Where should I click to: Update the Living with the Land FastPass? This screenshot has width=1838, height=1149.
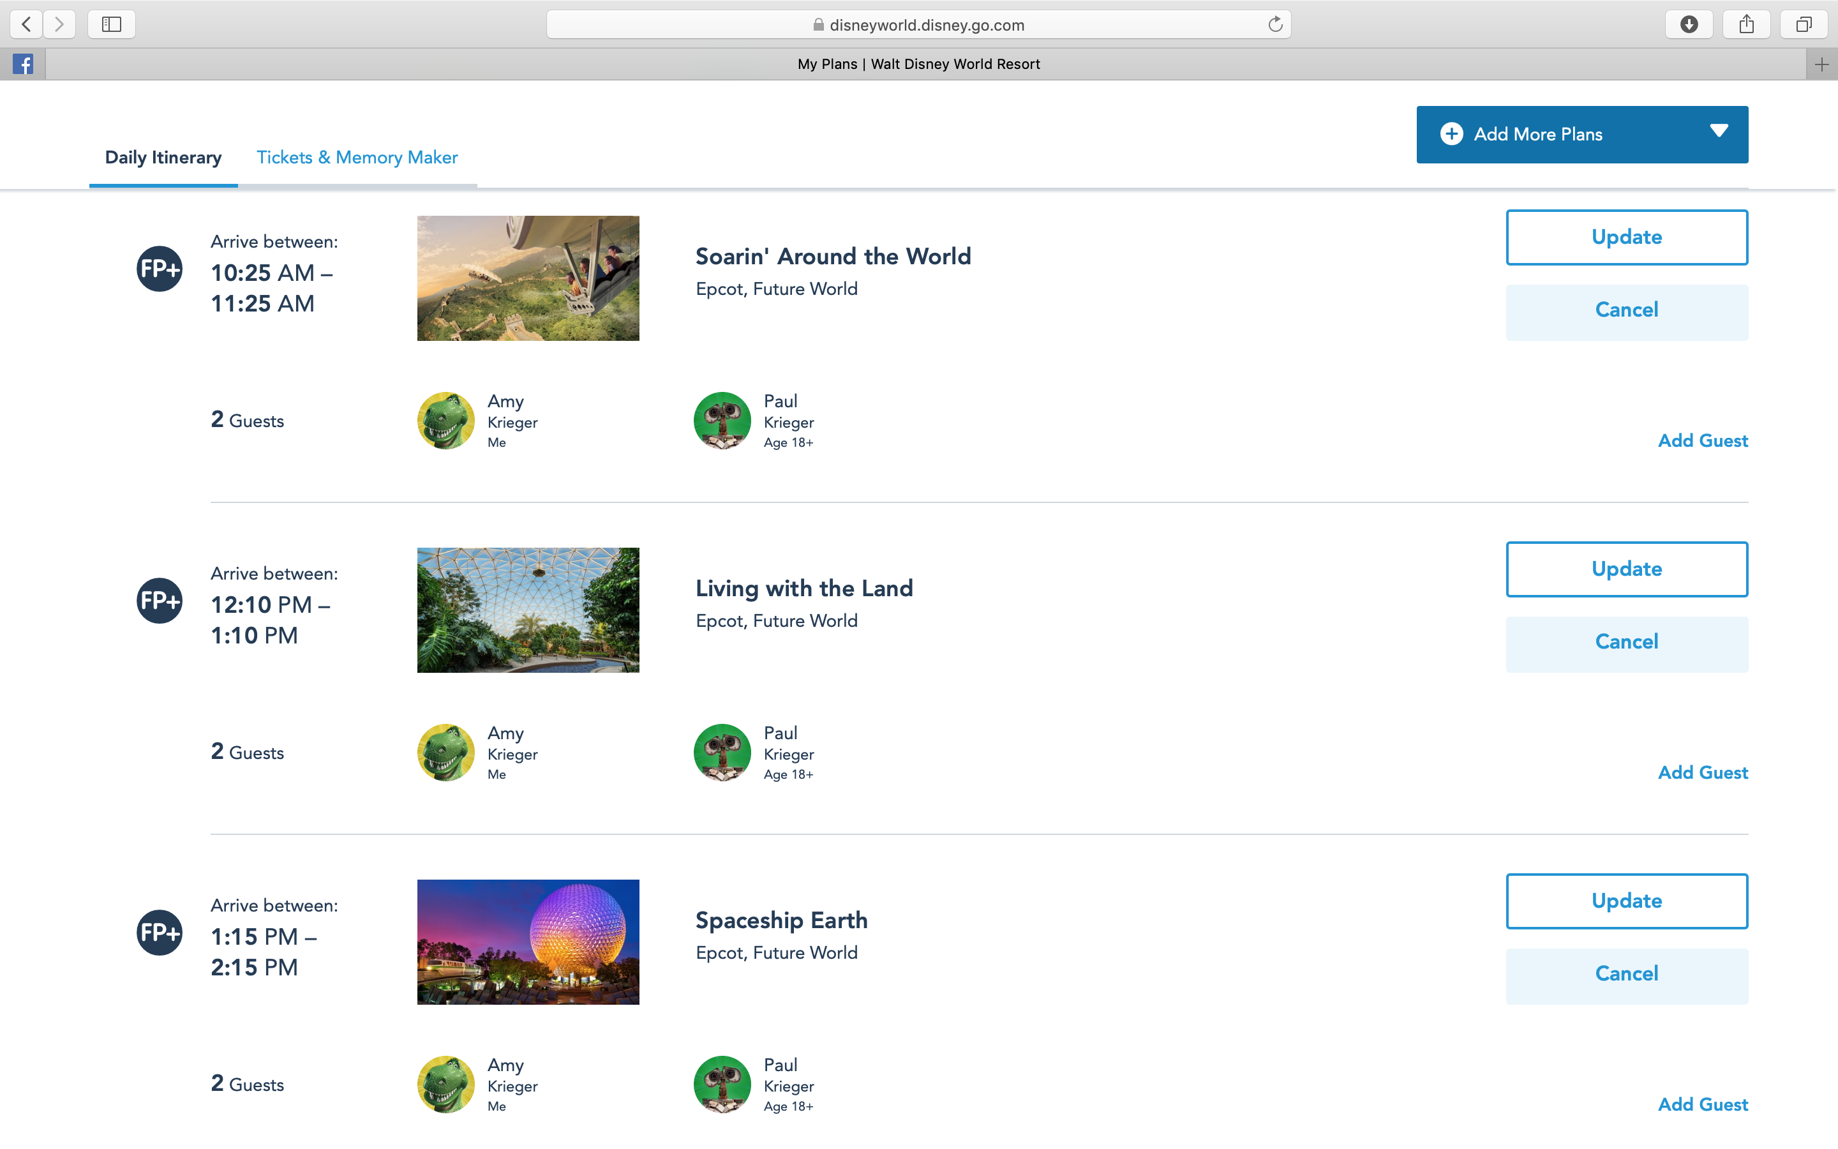click(1627, 569)
